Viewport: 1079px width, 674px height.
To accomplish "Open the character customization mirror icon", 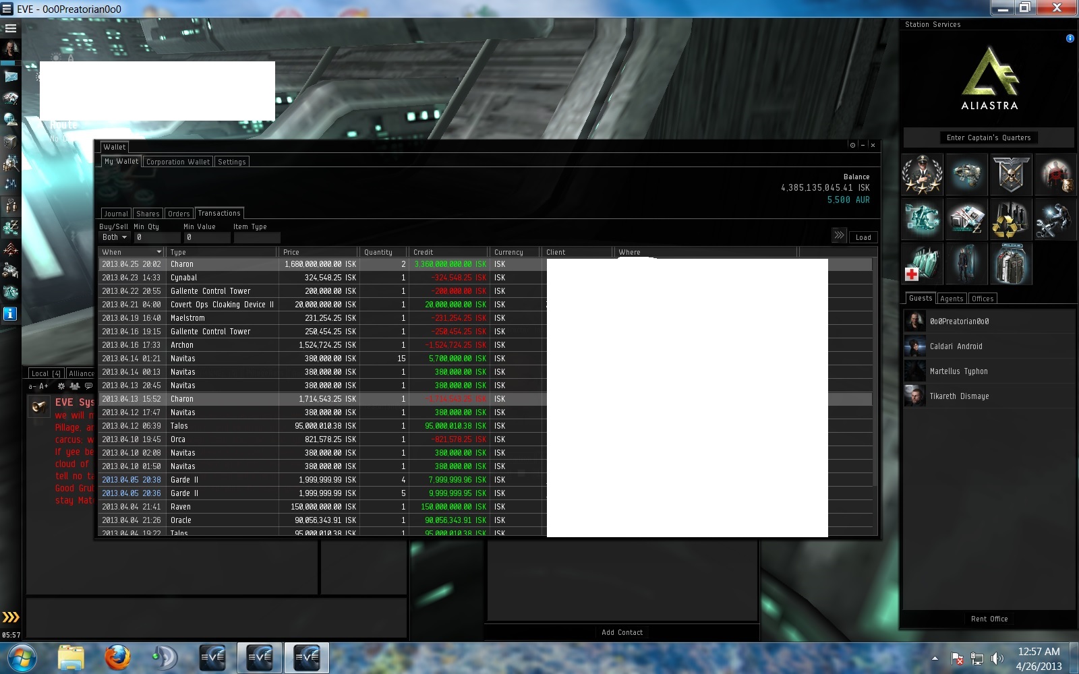I will click(966, 264).
